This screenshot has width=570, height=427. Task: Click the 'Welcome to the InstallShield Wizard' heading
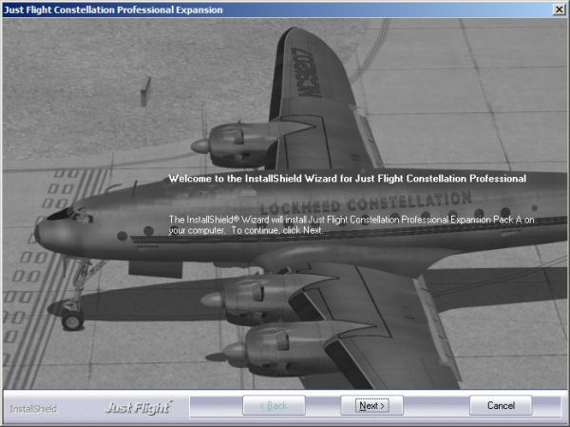pos(347,179)
